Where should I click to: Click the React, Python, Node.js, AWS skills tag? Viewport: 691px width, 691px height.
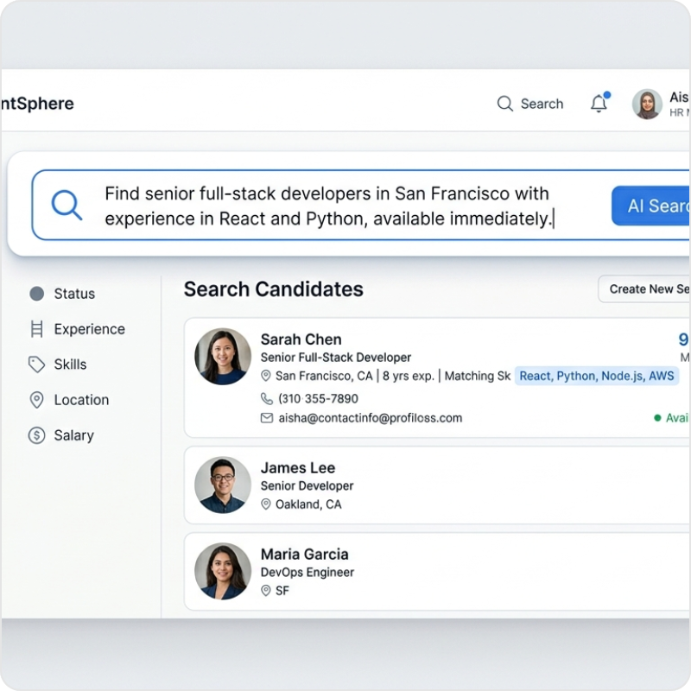(597, 376)
